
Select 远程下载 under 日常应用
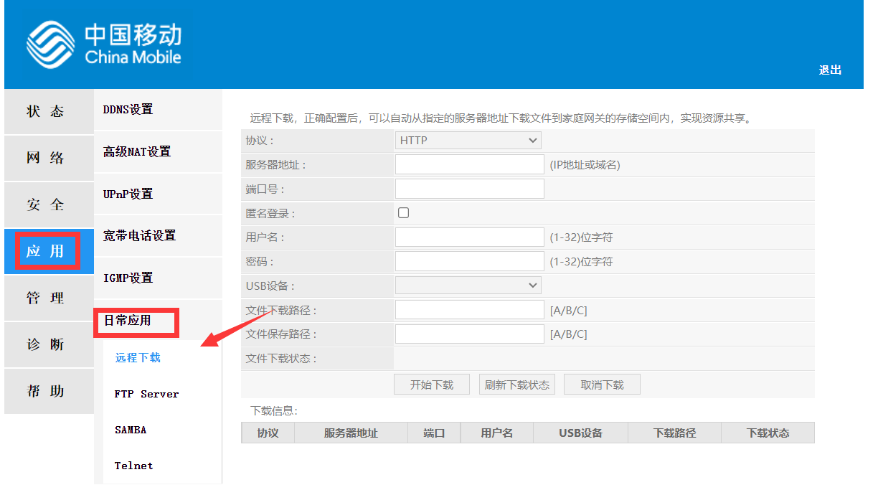pos(138,357)
